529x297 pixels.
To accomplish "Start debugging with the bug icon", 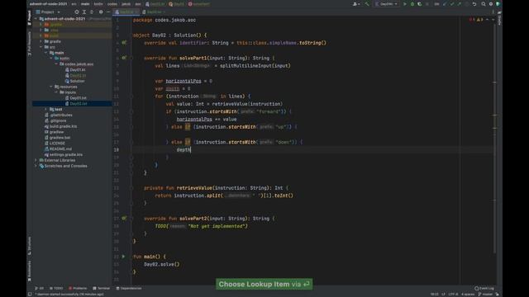I will (x=412, y=4).
